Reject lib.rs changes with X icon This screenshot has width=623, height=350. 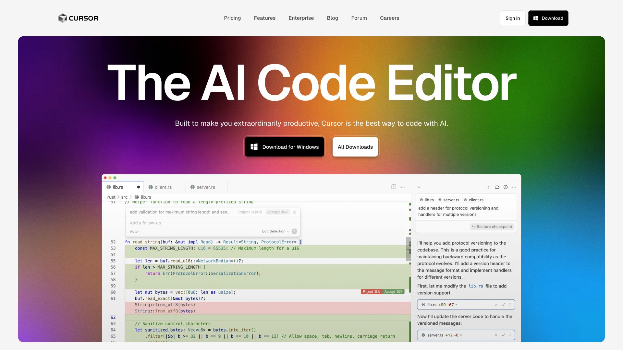496,305
